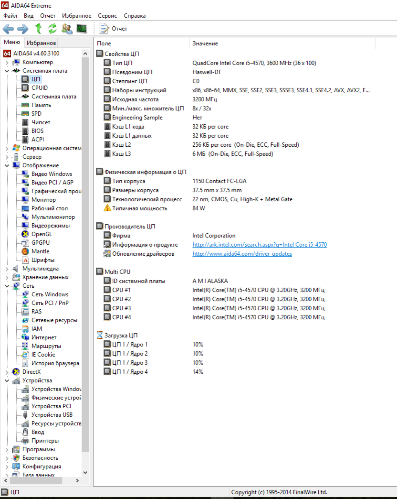Switch to the Избранное sidebar tab
Viewport: 397px width, 499px height.
click(x=42, y=43)
